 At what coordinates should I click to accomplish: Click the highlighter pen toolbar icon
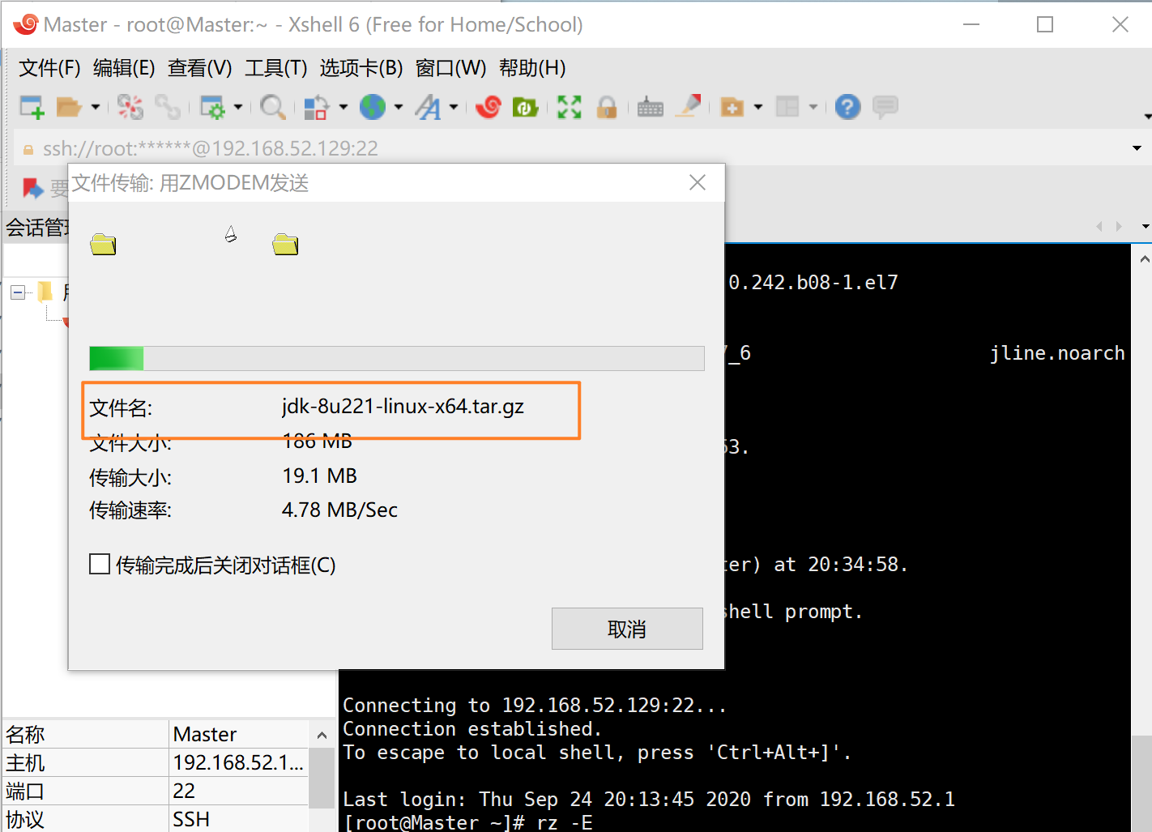point(689,106)
